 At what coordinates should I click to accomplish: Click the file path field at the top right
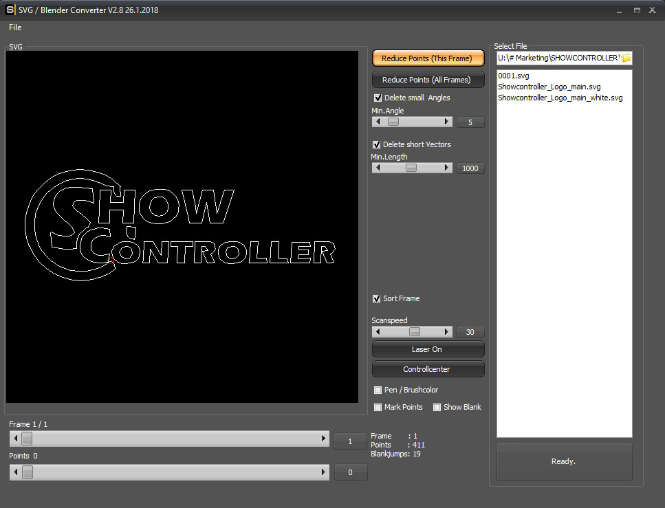(557, 58)
